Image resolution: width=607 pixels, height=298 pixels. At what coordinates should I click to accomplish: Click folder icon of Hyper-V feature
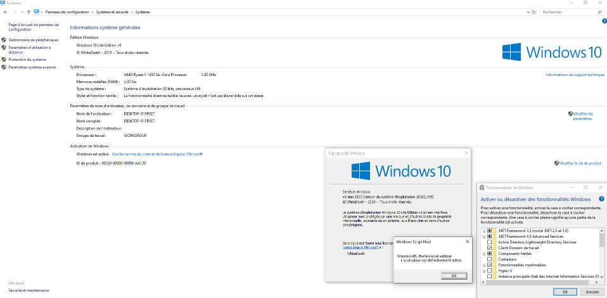point(495,271)
